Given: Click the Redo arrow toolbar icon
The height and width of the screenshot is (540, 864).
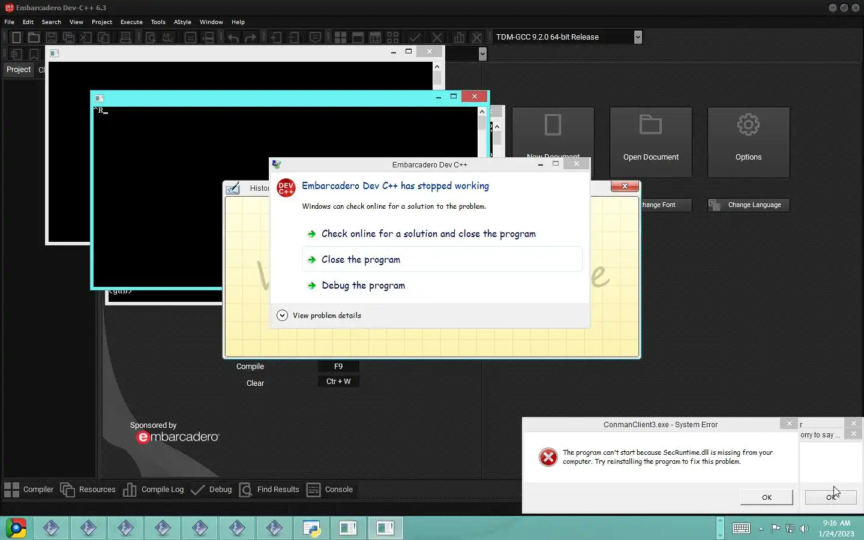Looking at the screenshot, I should 250,37.
